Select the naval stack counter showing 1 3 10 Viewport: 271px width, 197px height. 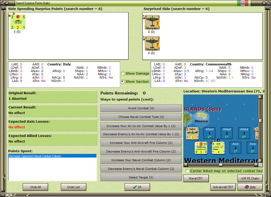pos(201,148)
